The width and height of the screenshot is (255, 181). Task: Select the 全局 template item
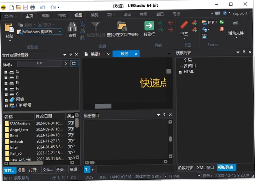[x=187, y=60]
